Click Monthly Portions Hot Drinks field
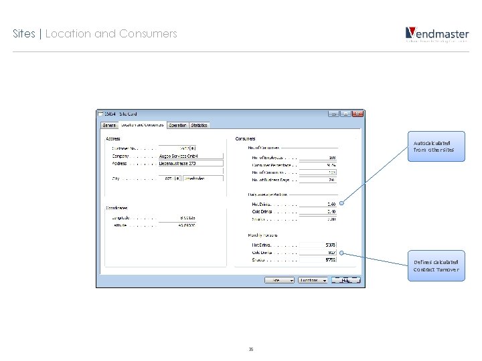 pos(318,245)
